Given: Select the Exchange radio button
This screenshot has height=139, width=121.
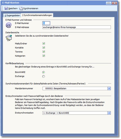Looking at the screenshot, I should click(x=44, y=77).
